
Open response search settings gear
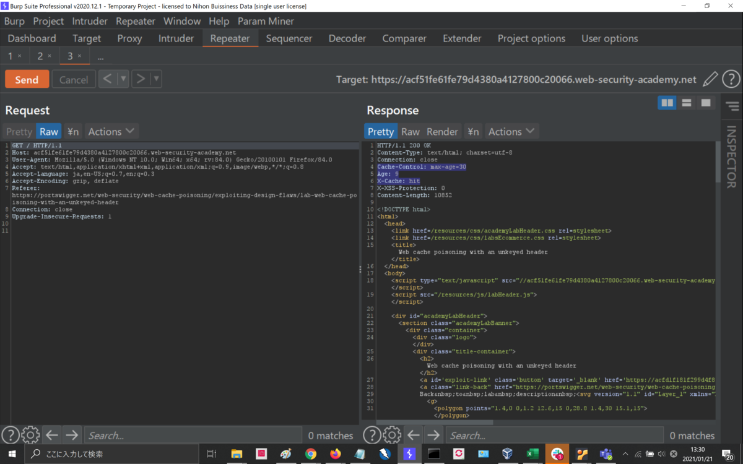(392, 436)
